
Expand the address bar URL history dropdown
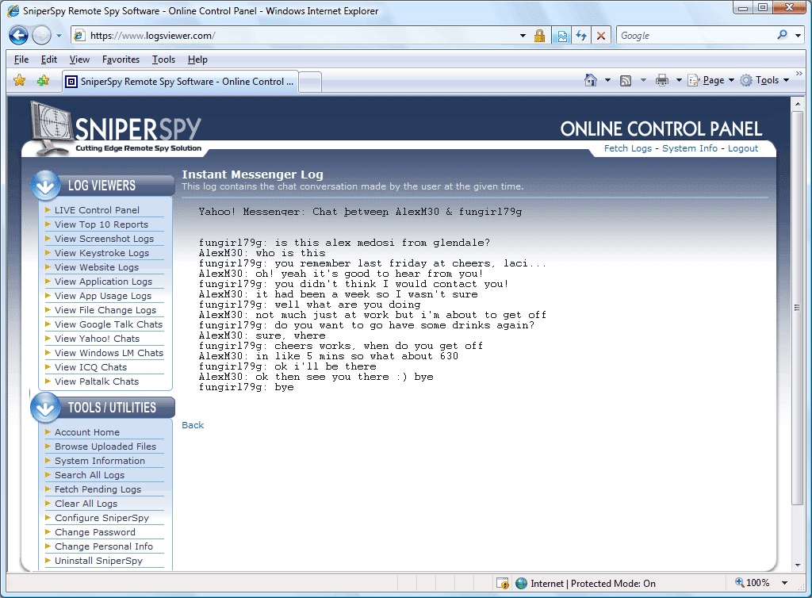(x=523, y=36)
